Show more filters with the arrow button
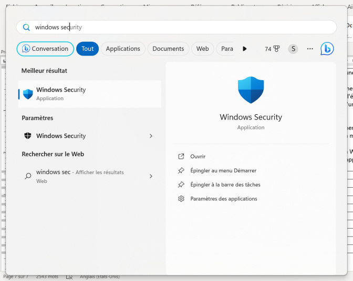 (245, 49)
